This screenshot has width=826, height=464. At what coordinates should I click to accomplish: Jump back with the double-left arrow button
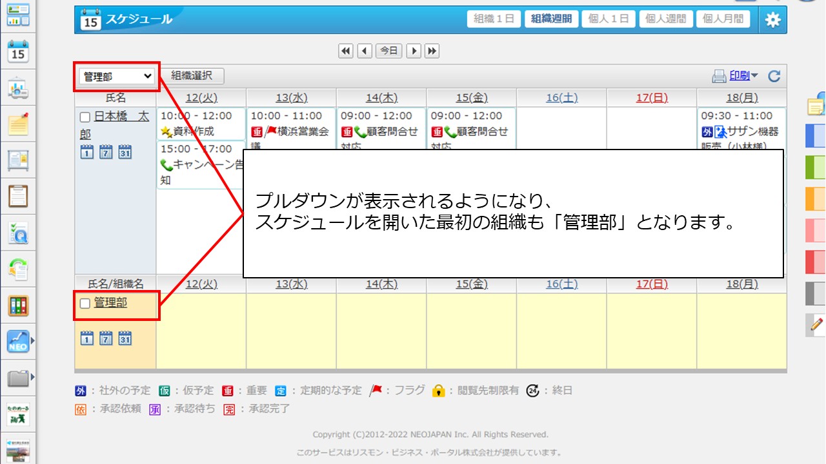pyautogui.click(x=346, y=51)
